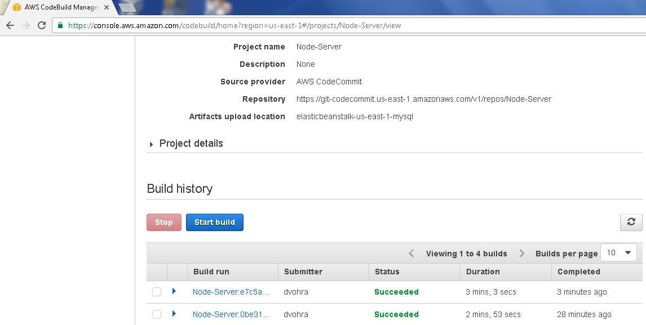Open the Builds per page dropdown

pyautogui.click(x=618, y=252)
